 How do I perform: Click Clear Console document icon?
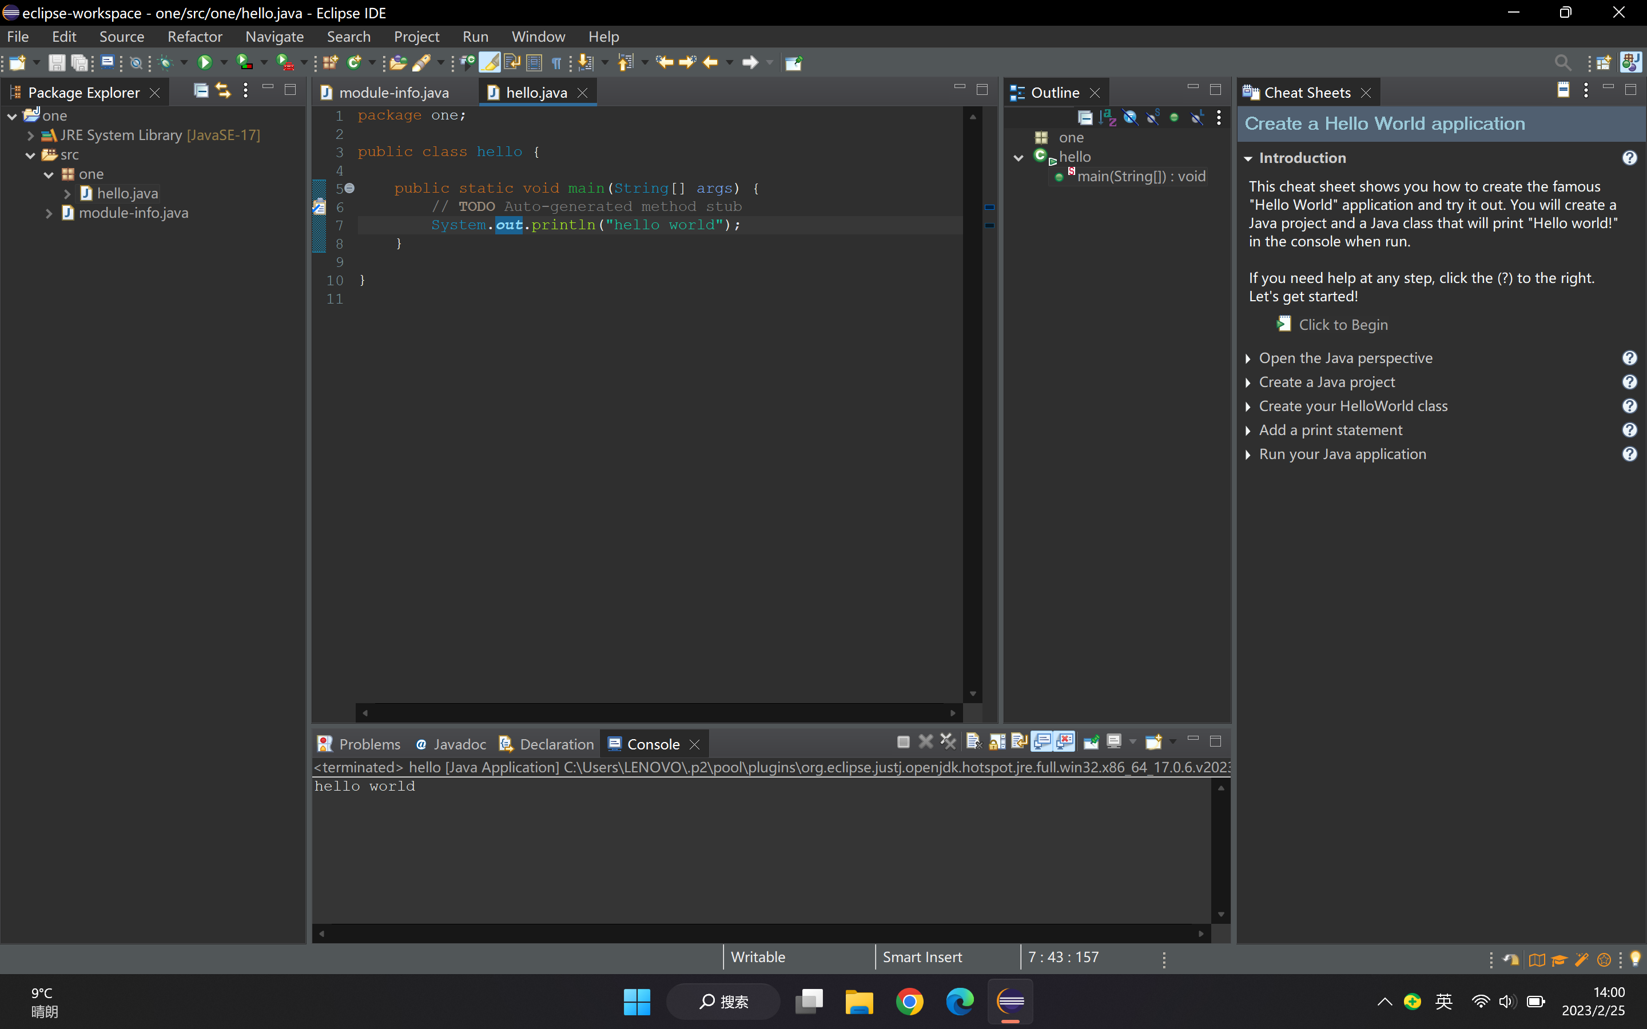[x=973, y=742]
